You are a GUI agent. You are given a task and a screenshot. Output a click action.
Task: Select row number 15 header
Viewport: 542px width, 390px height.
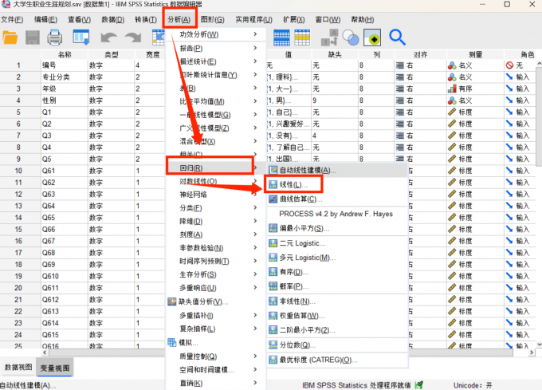[x=19, y=230]
